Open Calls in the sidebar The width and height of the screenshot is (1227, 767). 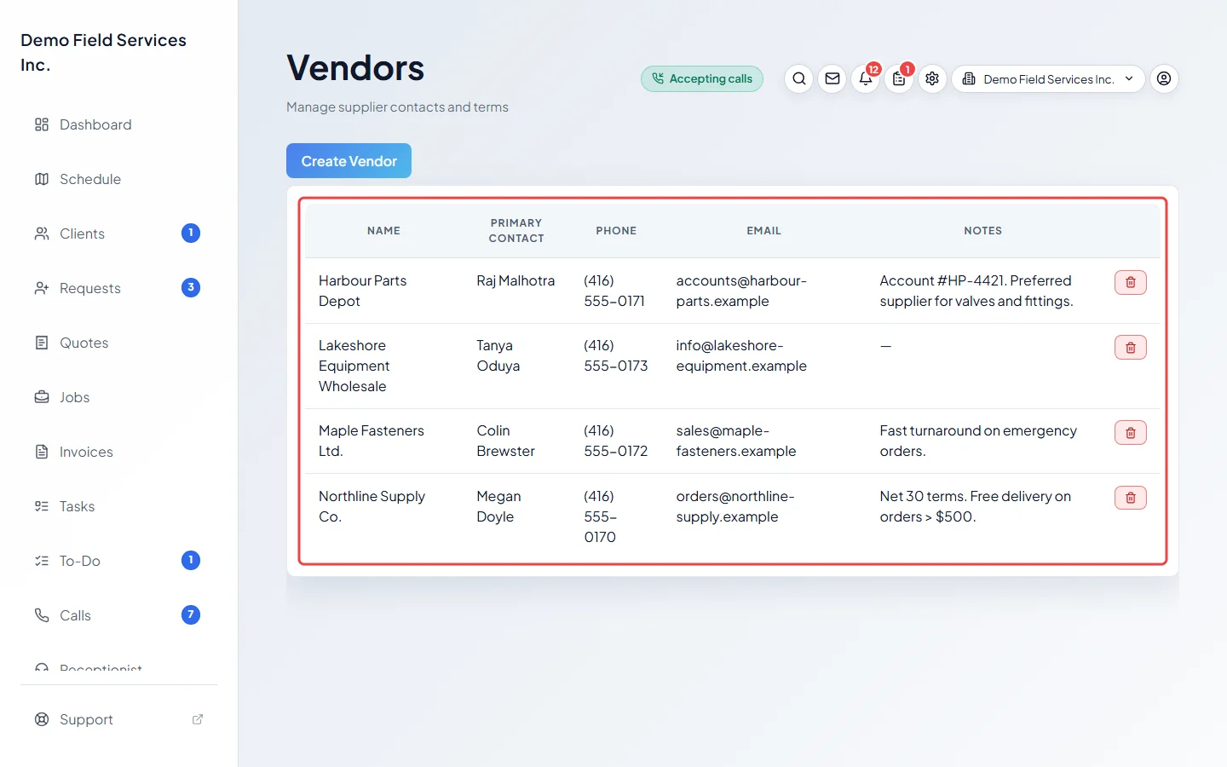click(x=119, y=615)
